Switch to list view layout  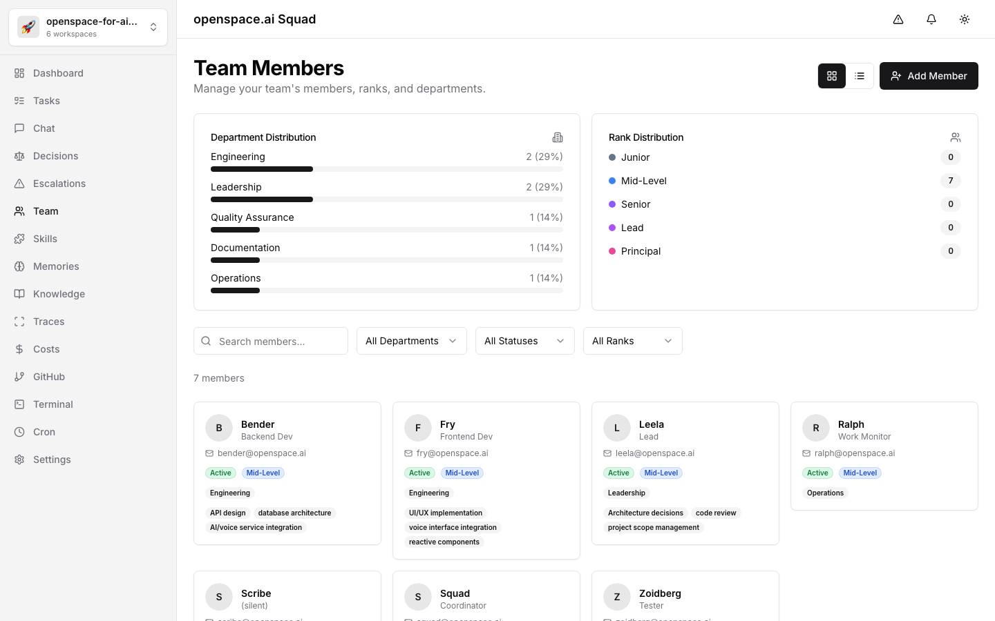(x=860, y=76)
